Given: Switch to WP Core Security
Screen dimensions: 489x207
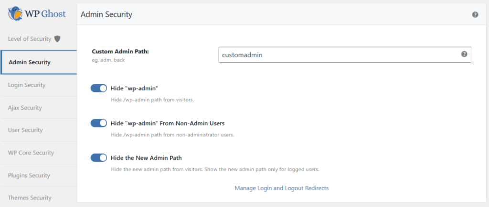Looking at the screenshot, I should click(38, 153).
